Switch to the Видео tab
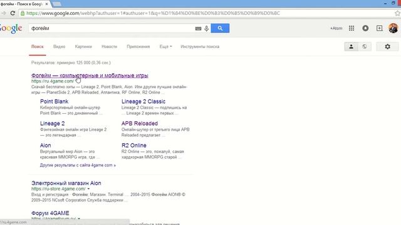This screenshot has height=225, width=401. coord(59,47)
